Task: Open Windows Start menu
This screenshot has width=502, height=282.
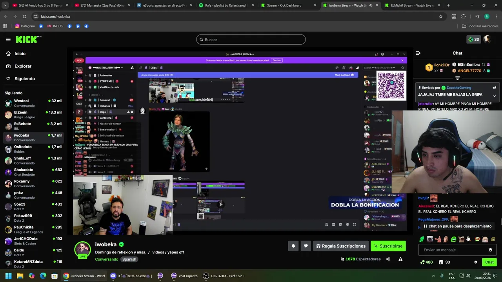Action: pyautogui.click(x=8, y=276)
